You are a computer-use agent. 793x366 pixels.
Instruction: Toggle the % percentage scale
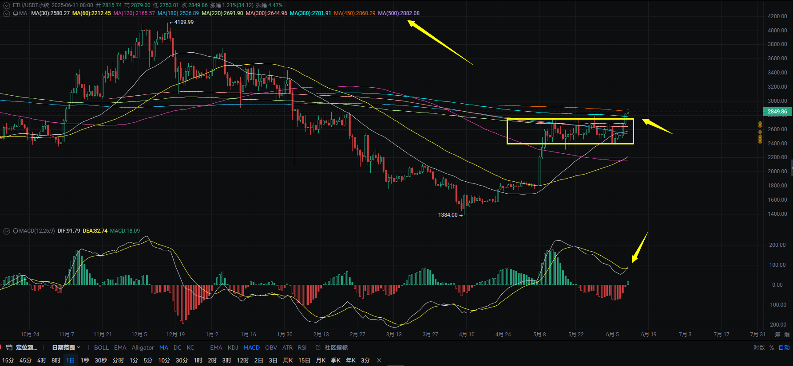[772, 347]
